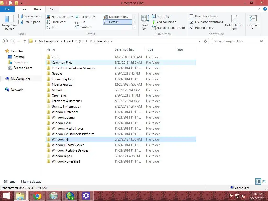Click the network tray icon
Image resolution: width=268 pixels, height=201 pixels.
(237, 196)
